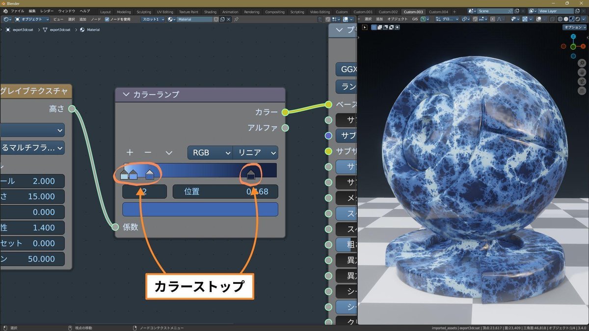The image size is (589, 331).
Task: Go to parent node tree arrow icon
Action: (321, 19)
